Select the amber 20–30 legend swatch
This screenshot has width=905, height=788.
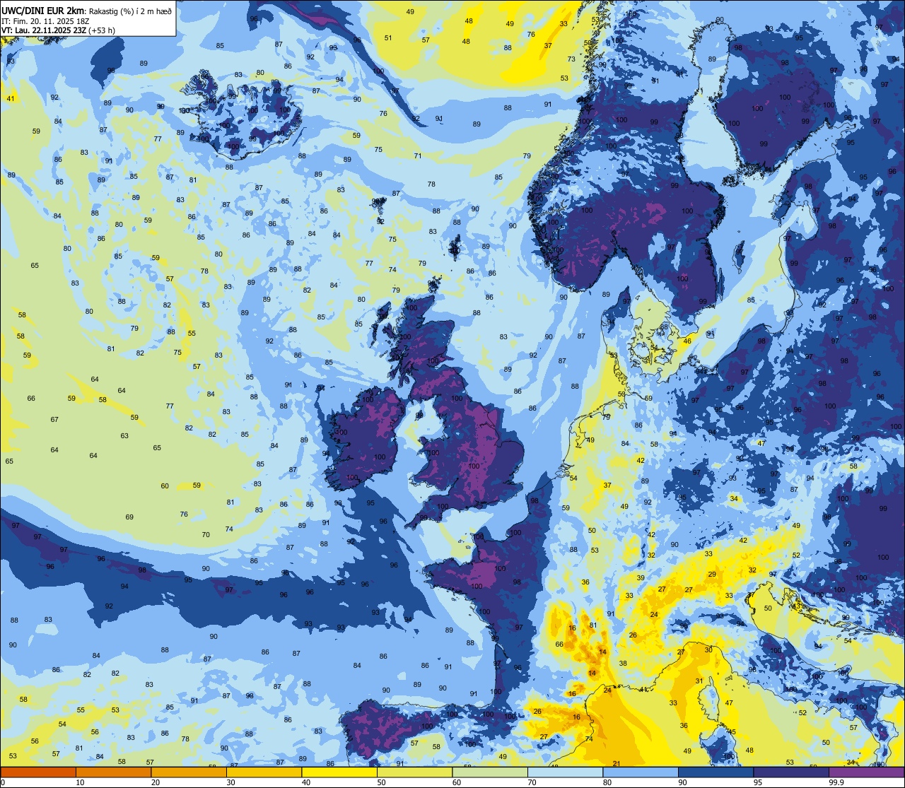click(x=189, y=772)
